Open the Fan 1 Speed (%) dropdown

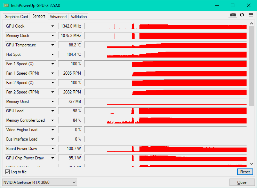click(53, 64)
